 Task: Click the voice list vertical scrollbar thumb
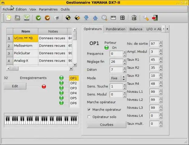pyautogui.click(x=75, y=36)
